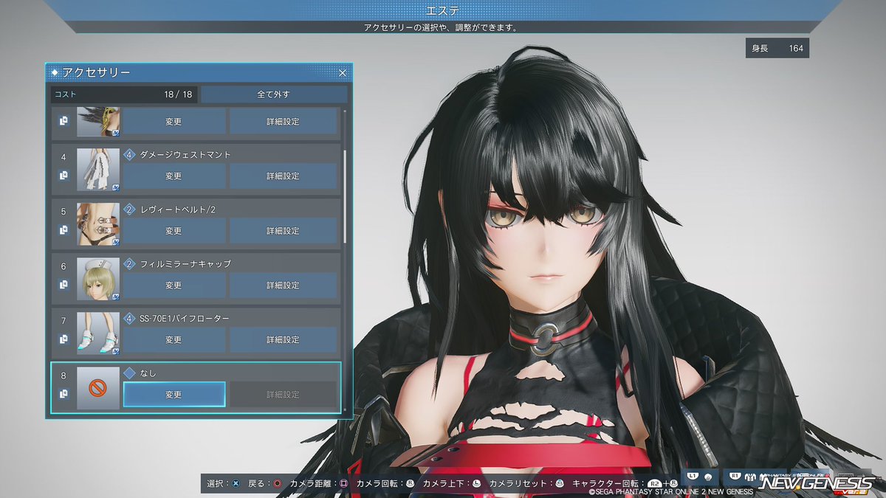Image resolution: width=886 pixels, height=498 pixels.
Task: Click the copy icon in slot 4 row
Action: 63,176
